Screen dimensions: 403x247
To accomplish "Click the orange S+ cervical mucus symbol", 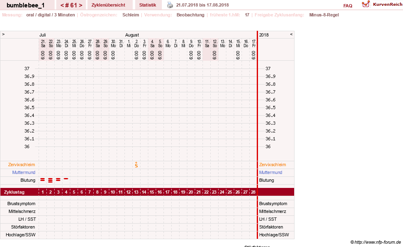I will click(136, 165).
